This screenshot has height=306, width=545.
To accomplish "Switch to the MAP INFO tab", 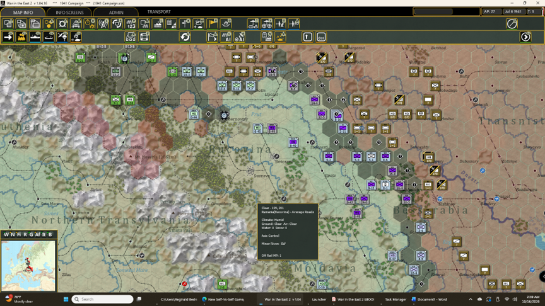I will 23,12.
